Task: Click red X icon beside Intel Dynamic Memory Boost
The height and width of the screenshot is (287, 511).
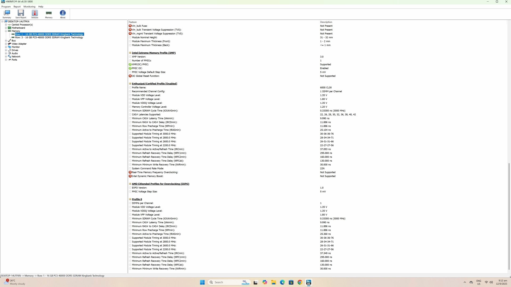Action: coord(130,176)
